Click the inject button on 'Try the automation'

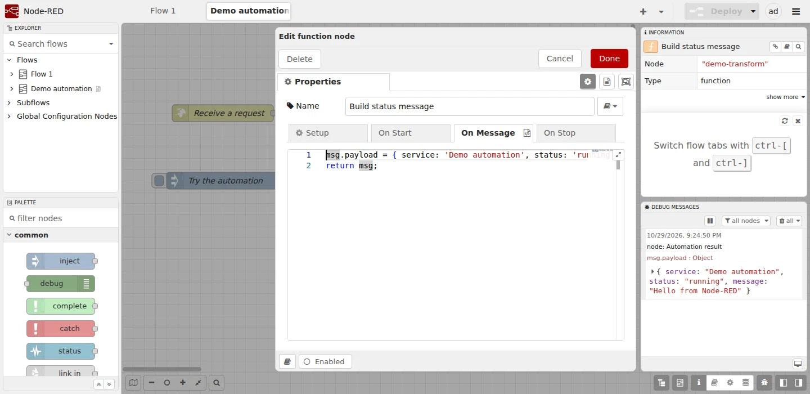[x=159, y=181]
